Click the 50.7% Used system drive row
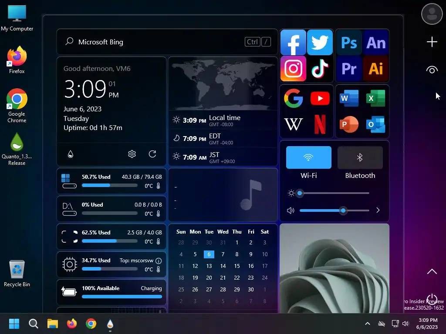This screenshot has width=446, height=334. click(111, 181)
